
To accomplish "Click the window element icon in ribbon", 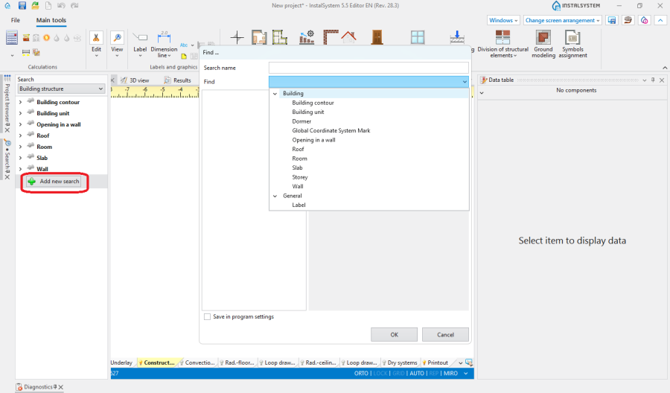I will (x=417, y=37).
